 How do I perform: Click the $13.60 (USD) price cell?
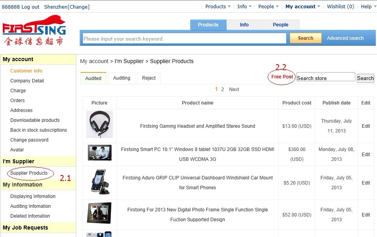297,126
